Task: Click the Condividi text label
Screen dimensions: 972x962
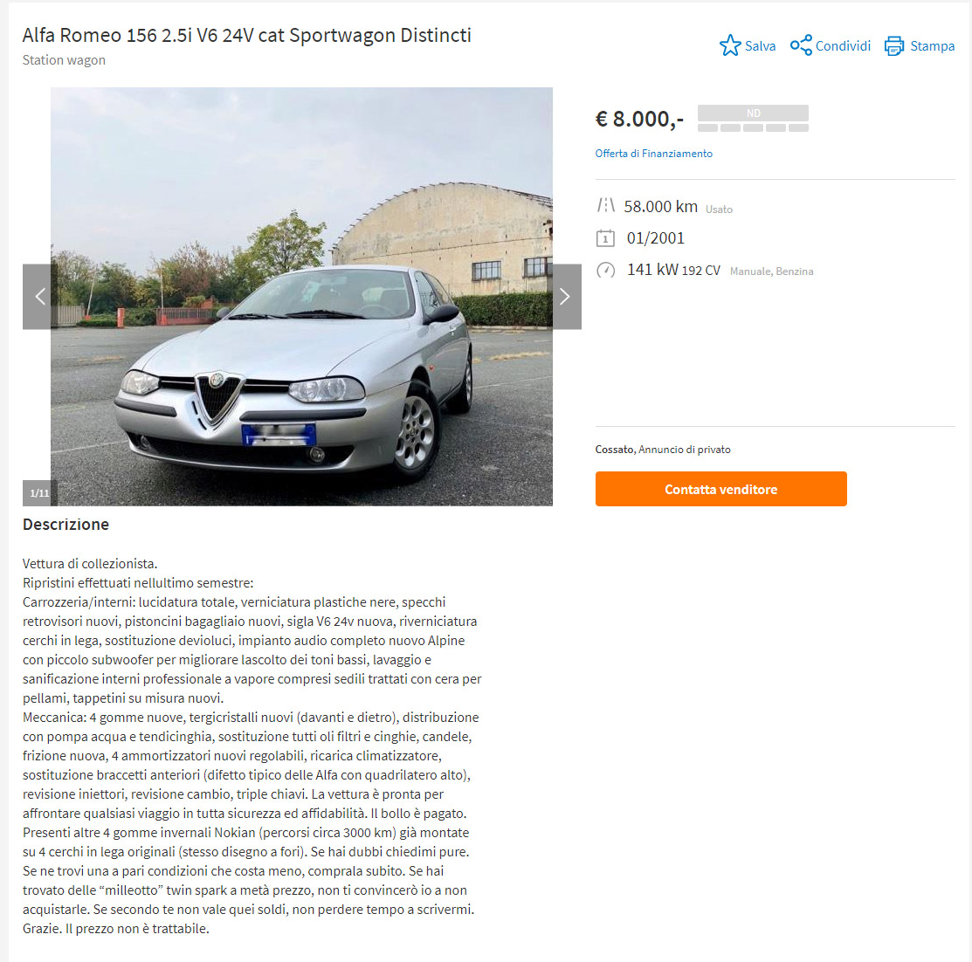Action: (x=843, y=46)
